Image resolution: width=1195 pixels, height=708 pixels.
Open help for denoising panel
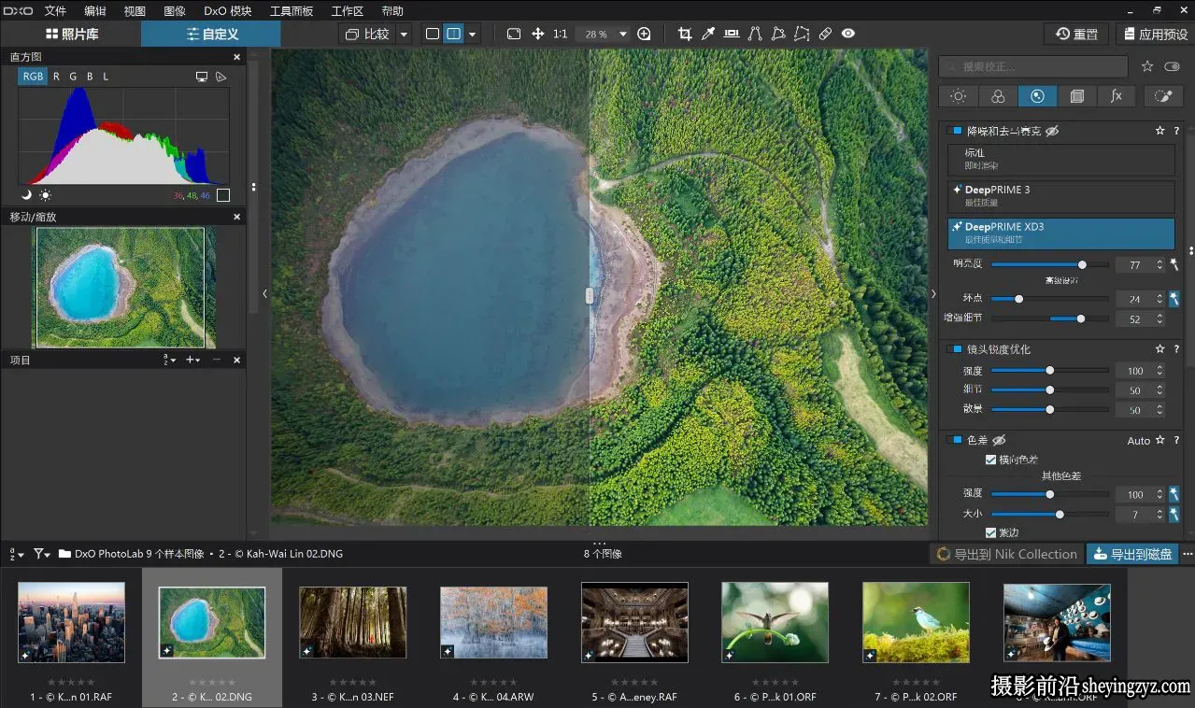coord(1176,132)
